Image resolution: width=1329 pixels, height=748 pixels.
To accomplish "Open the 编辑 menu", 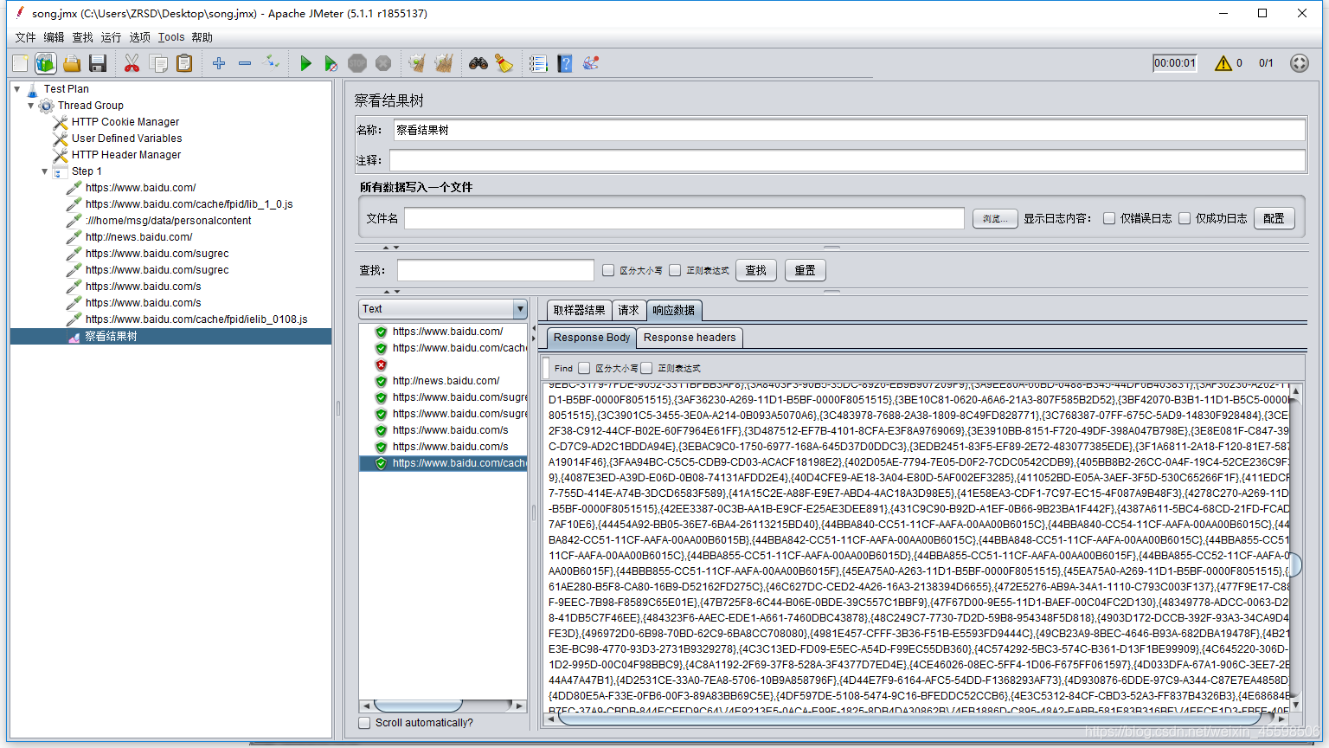I will [x=54, y=37].
